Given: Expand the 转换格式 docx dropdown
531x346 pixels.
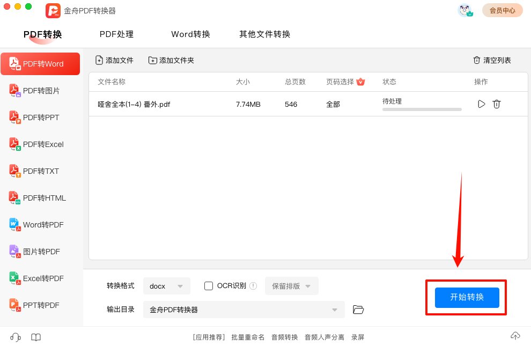Looking at the screenshot, I should 167,286.
